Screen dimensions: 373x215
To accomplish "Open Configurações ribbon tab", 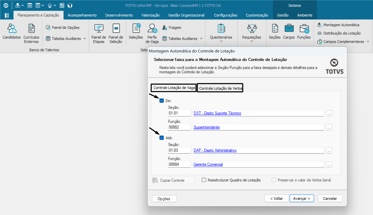I will tap(226, 15).
